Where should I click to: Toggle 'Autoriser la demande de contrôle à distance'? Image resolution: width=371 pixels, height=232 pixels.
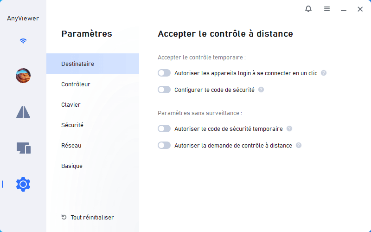click(x=164, y=145)
